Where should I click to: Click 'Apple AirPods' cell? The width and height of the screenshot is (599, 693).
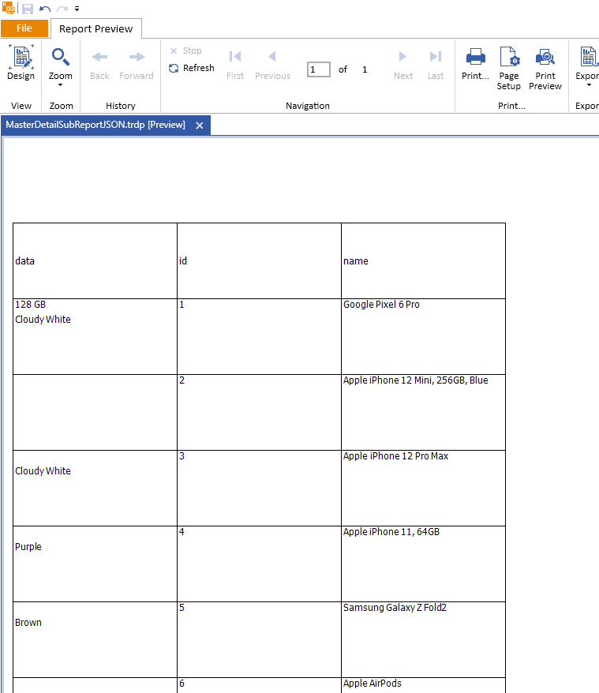pos(424,685)
